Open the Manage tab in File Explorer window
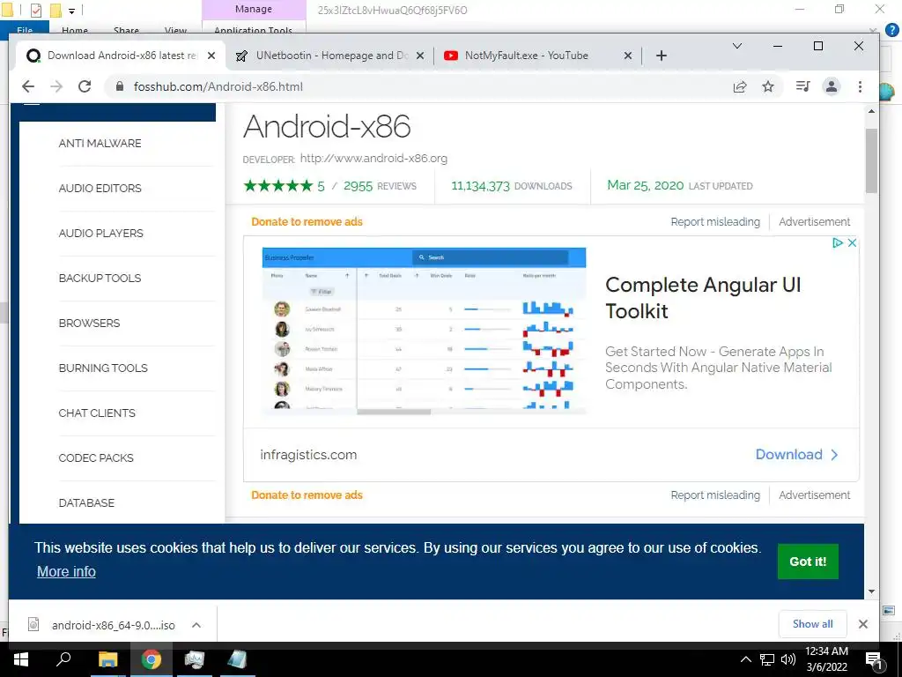902x677 pixels. [x=253, y=9]
